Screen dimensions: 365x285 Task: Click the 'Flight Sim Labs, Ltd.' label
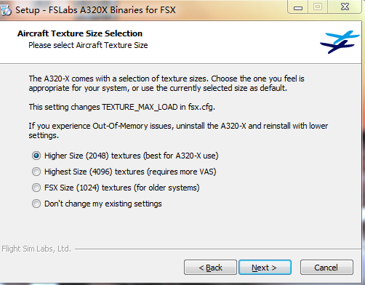(36, 249)
